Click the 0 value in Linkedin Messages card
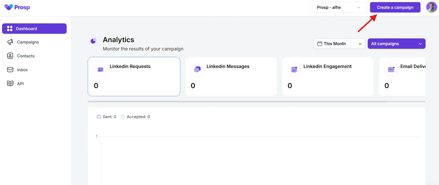Image resolution: width=439 pixels, height=185 pixels. (x=193, y=86)
